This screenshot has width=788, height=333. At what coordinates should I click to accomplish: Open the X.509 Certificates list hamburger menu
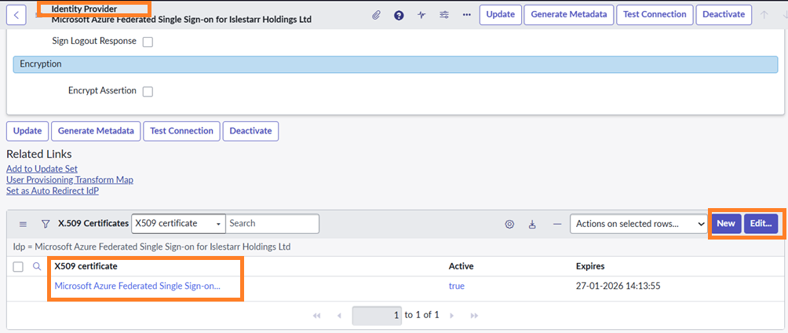coord(23,224)
